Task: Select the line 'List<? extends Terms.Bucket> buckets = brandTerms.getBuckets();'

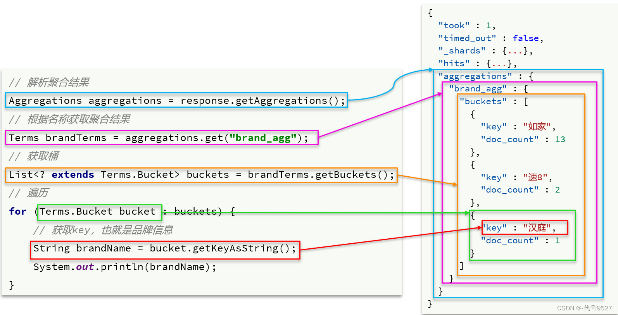Action: (x=201, y=175)
